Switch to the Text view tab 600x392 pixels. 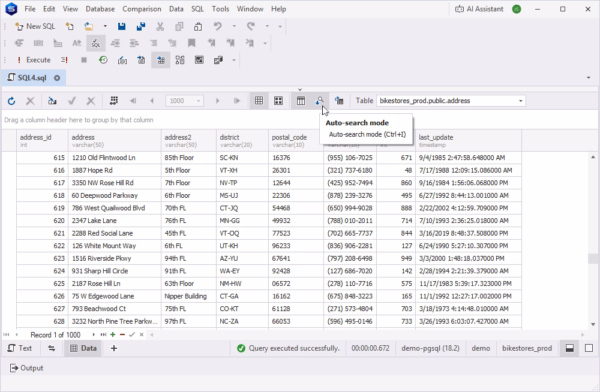point(20,348)
